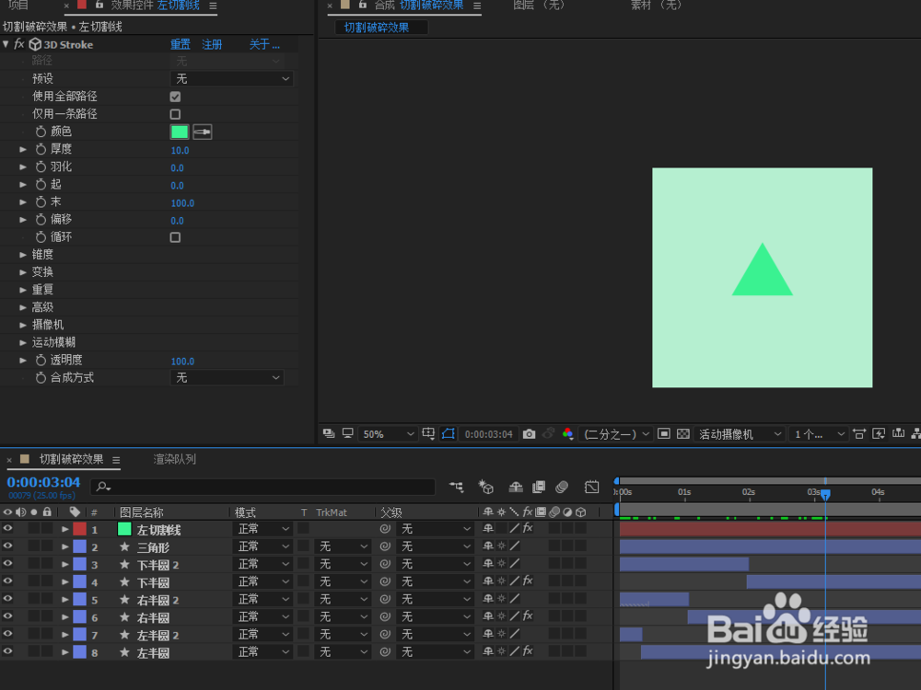
Task: Select the 切割破碎效果 timeline tab
Action: coord(71,459)
